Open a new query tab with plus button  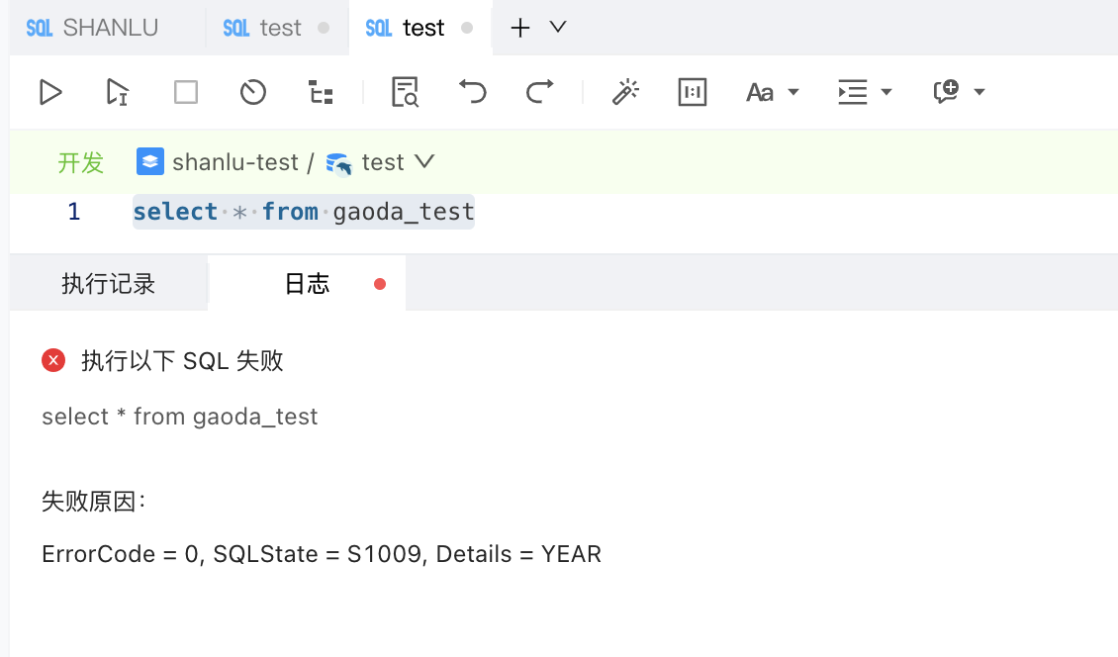pos(519,28)
